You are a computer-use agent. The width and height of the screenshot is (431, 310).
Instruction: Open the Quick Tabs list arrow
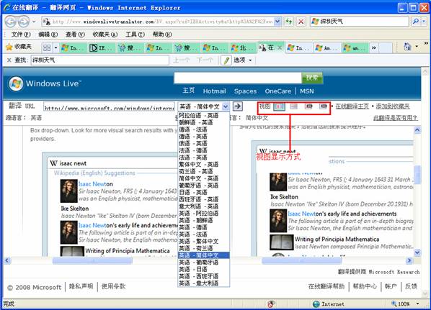click(x=55, y=47)
